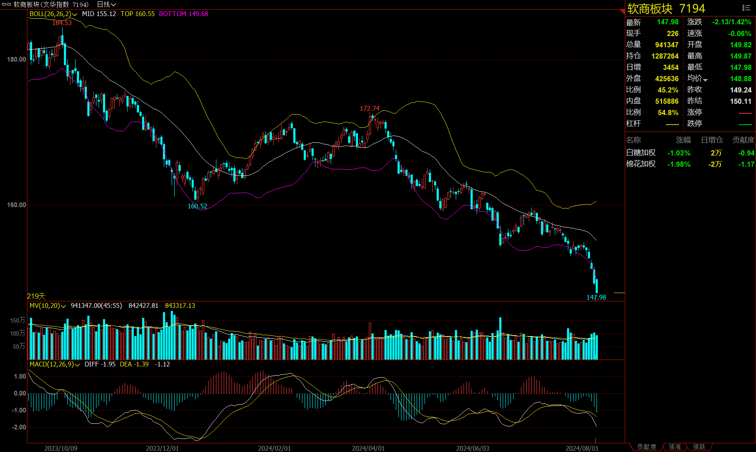This screenshot has height=452, width=756.
Task: Click the 160.52 low price label
Action: coord(197,206)
